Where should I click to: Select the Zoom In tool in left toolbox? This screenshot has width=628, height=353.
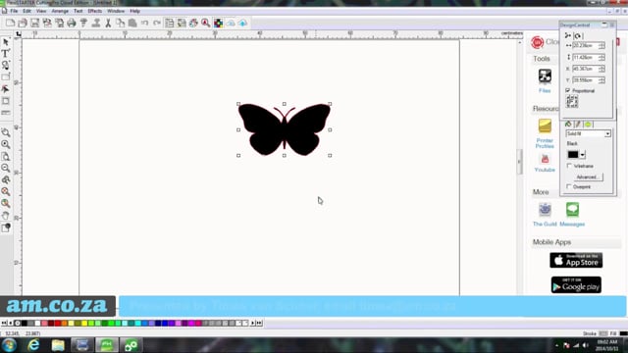click(6, 144)
